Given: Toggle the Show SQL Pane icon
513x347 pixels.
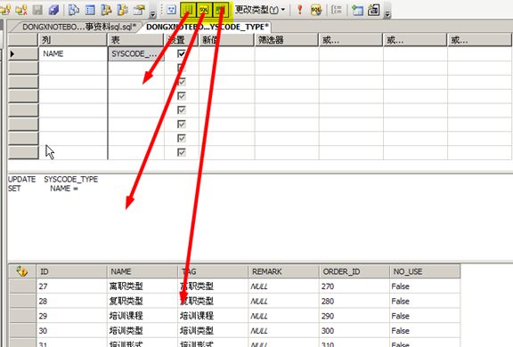Looking at the screenshot, I should (x=204, y=10).
